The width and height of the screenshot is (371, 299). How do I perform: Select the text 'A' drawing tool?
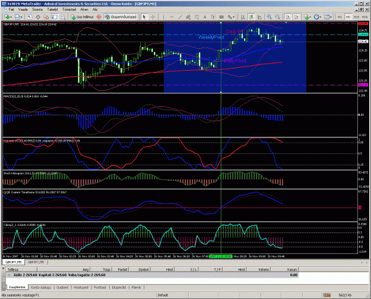[x=205, y=17]
